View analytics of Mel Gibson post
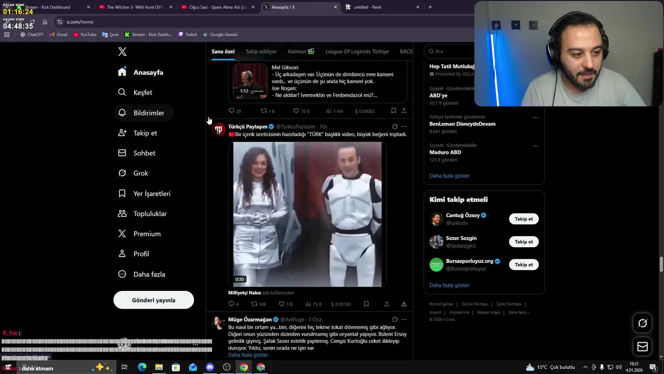Screen dimensions: 664x374 335,111
